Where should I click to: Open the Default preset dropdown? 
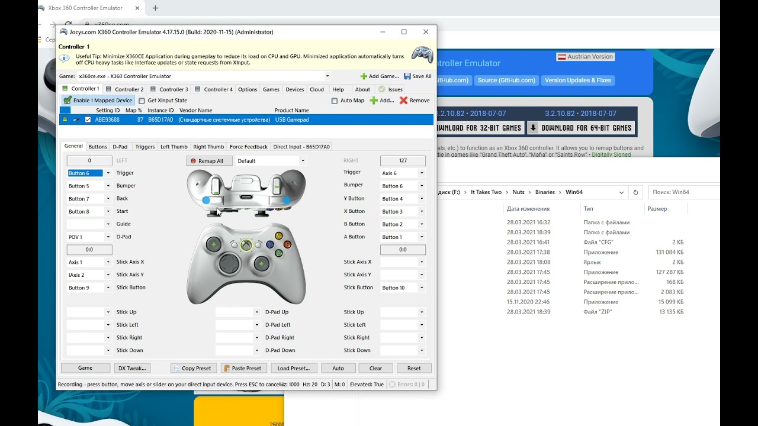coord(303,161)
